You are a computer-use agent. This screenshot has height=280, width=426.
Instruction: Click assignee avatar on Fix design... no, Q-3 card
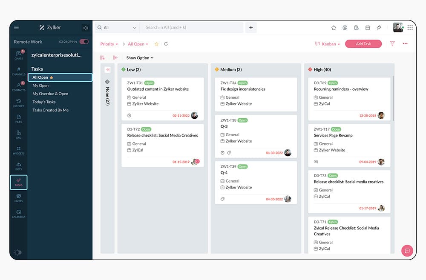pyautogui.click(x=288, y=153)
